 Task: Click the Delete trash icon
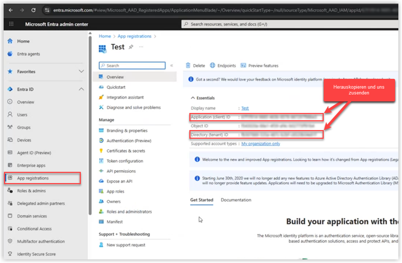pyautogui.click(x=188, y=66)
